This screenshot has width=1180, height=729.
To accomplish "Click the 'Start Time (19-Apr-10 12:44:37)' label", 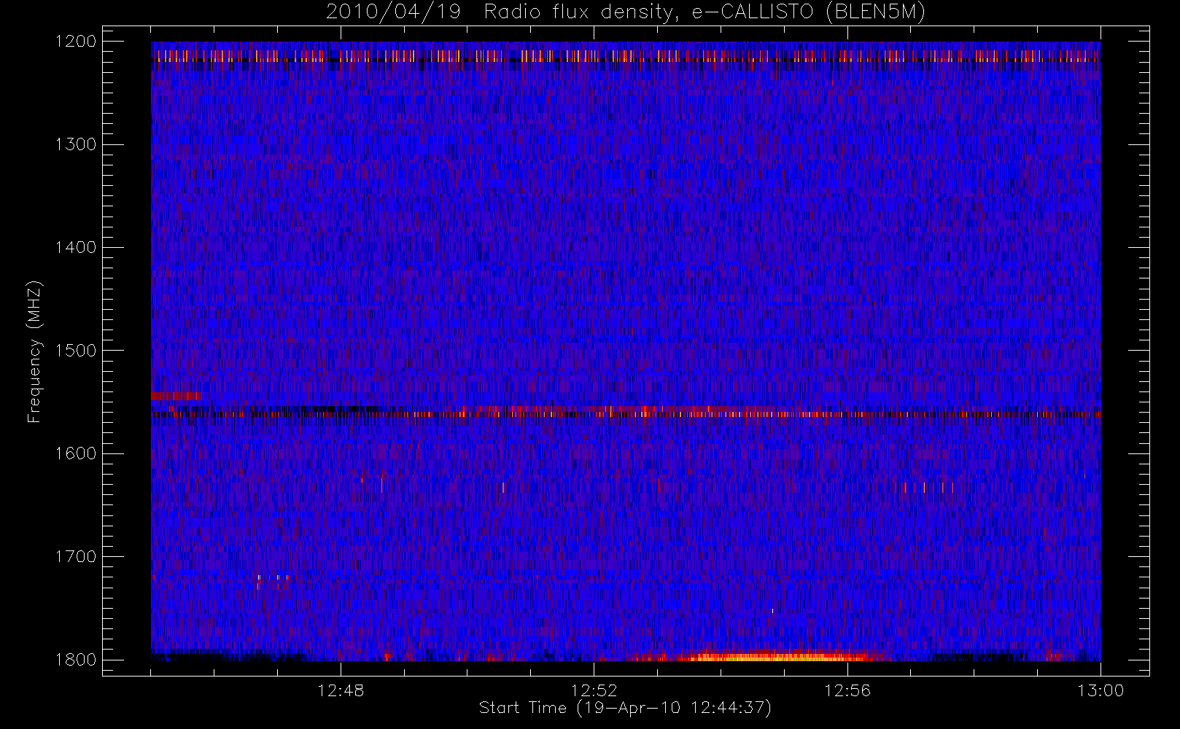I will click(625, 708).
